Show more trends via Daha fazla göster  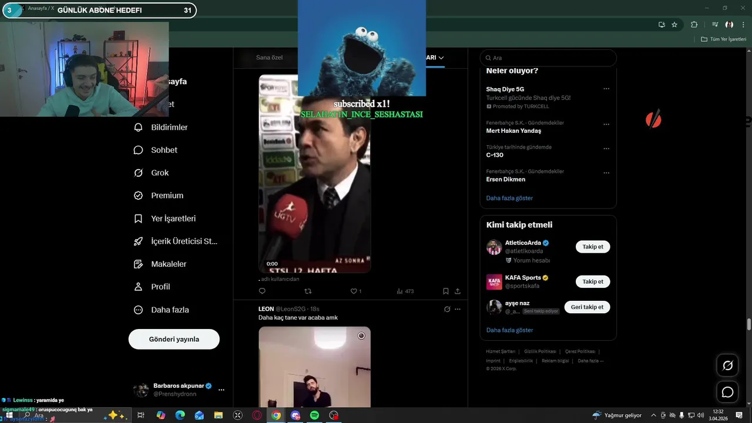[509, 198]
